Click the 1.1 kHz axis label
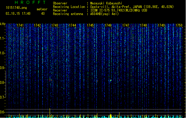 pos(2,38)
